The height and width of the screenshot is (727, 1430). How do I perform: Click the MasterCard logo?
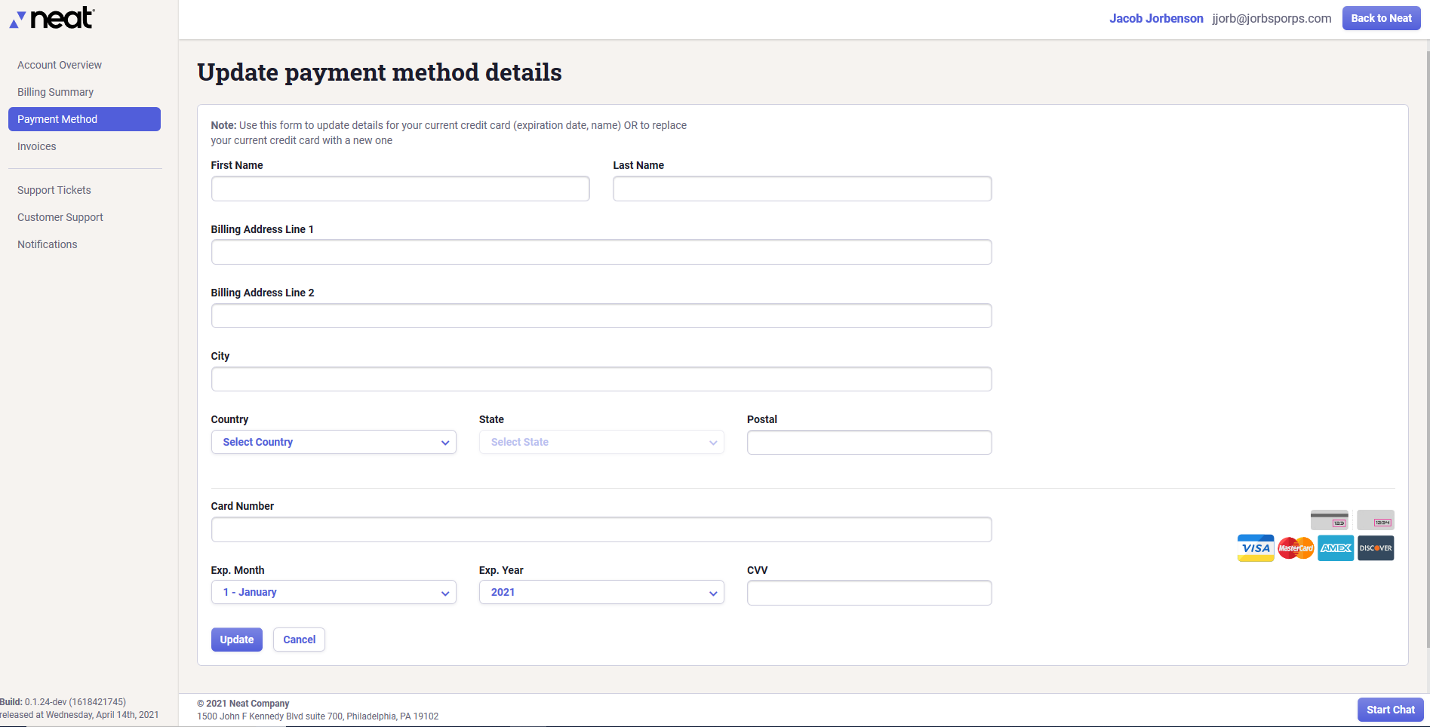tap(1296, 548)
